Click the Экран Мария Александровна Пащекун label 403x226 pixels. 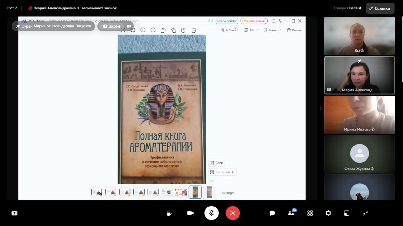54,26
